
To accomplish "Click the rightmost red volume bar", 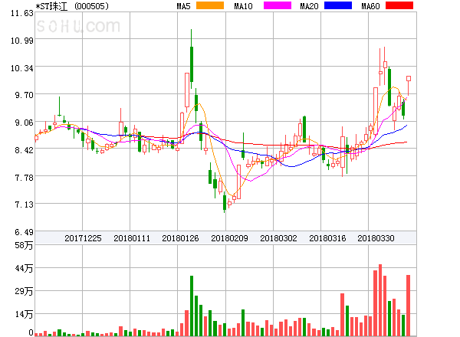I will pos(408,306).
